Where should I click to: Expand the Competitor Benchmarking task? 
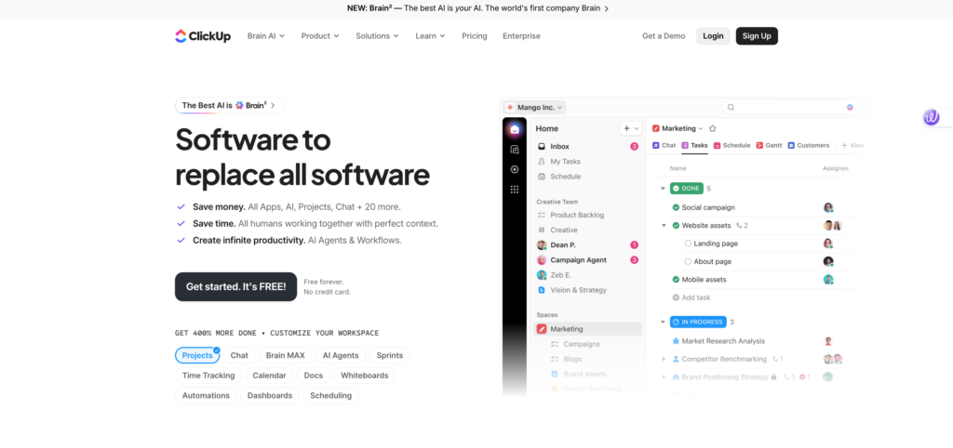coord(663,360)
